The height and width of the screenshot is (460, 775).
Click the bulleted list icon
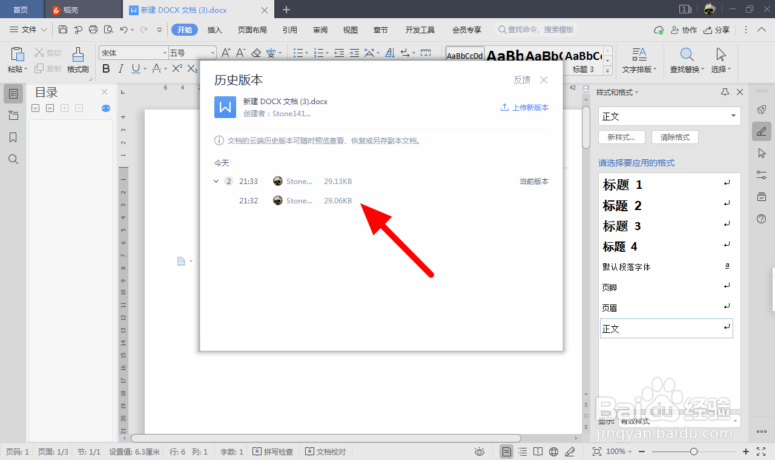pos(298,53)
